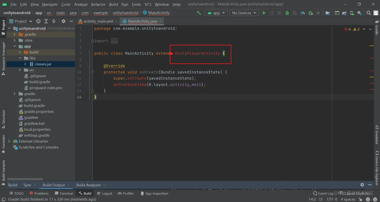Viewport: 380px width, 202px height.
Task: Open the AVD Manager device icon
Action: pyautogui.click(x=352, y=13)
